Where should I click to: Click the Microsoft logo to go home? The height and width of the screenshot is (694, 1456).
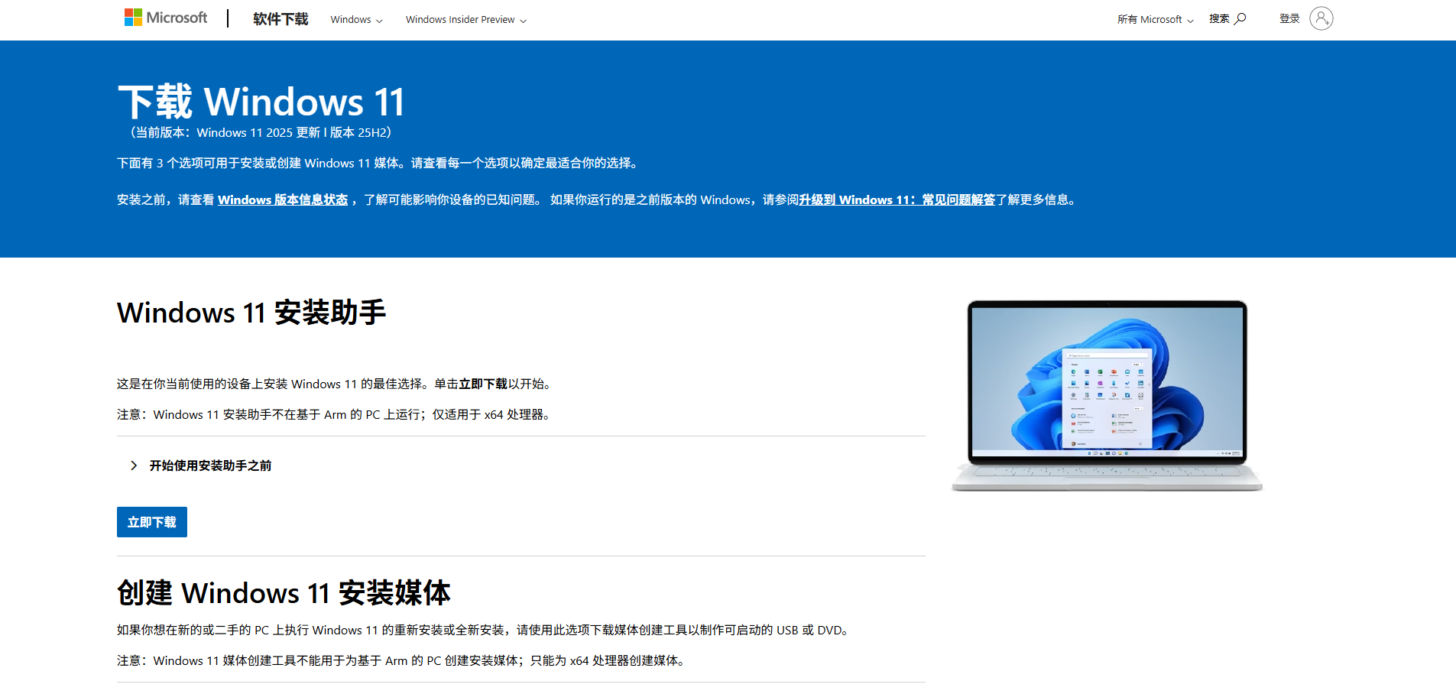pos(166,17)
